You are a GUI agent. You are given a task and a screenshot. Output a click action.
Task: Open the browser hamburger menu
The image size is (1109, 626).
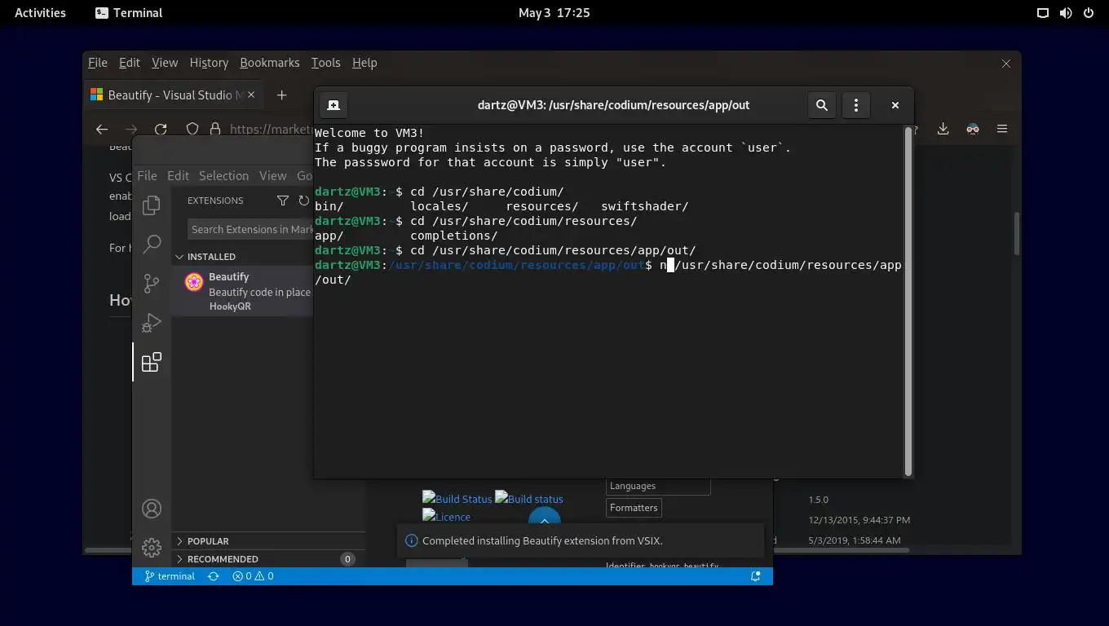click(x=1002, y=129)
